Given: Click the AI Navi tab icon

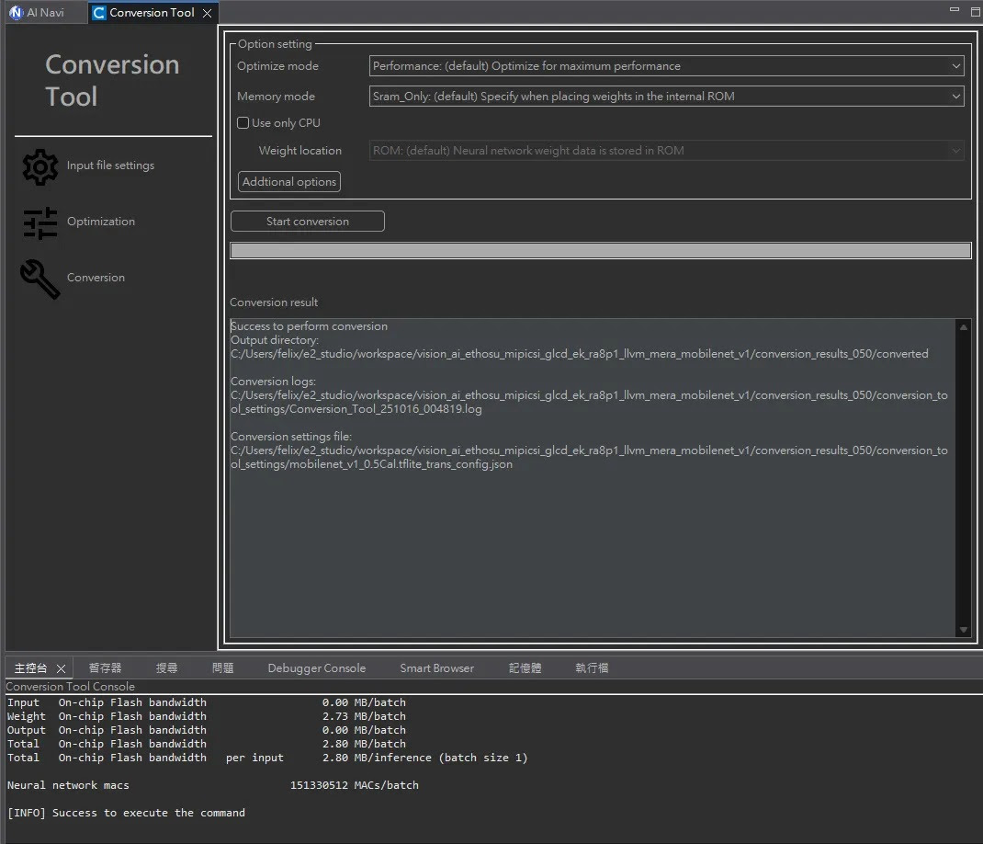Looking at the screenshot, I should point(15,13).
